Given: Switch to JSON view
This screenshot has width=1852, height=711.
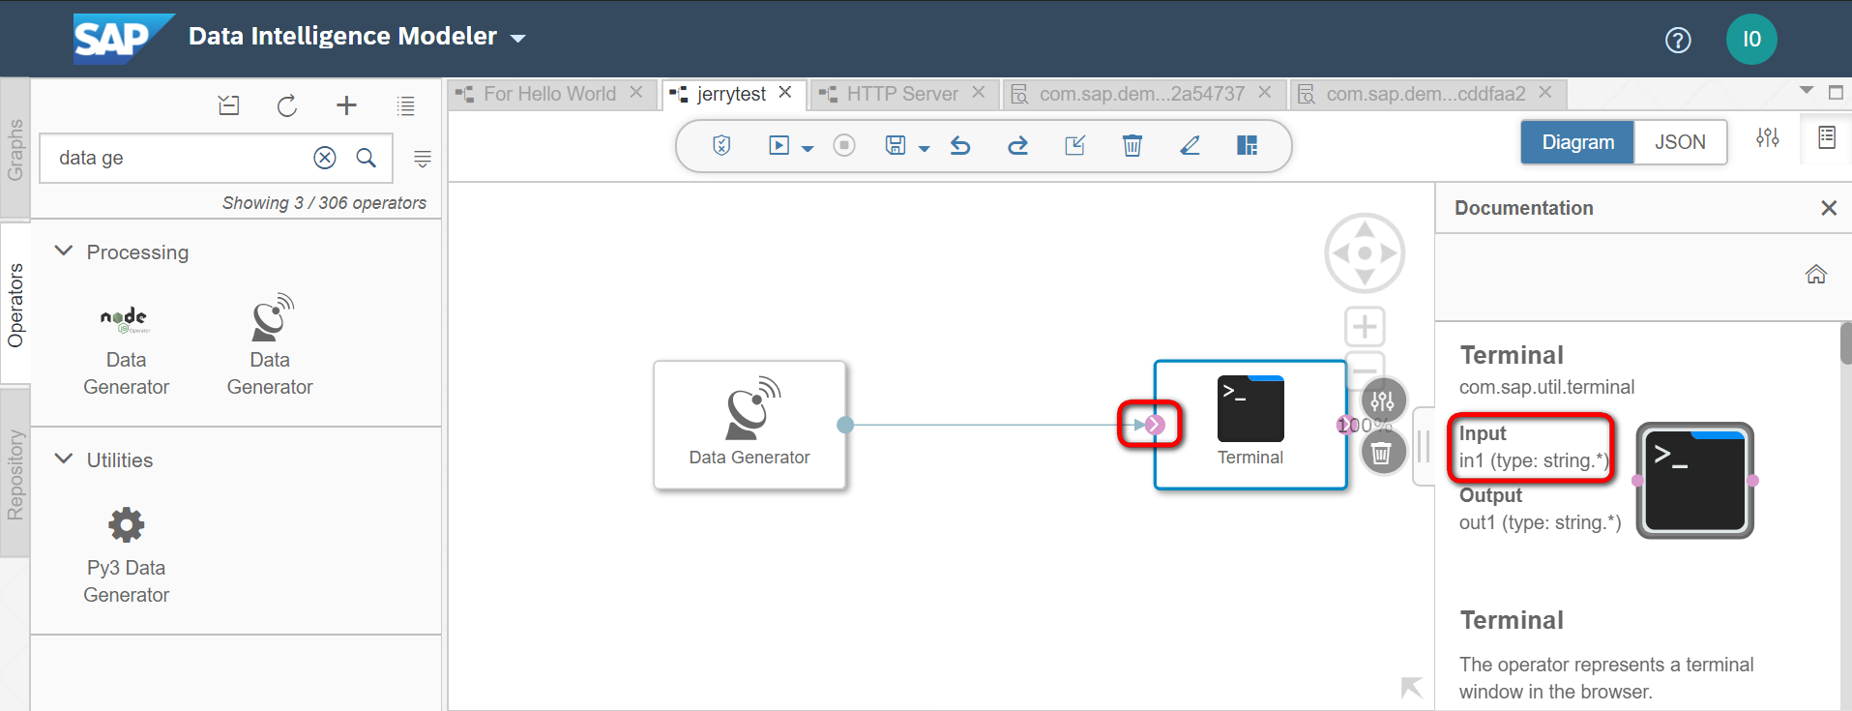Looking at the screenshot, I should tap(1680, 142).
